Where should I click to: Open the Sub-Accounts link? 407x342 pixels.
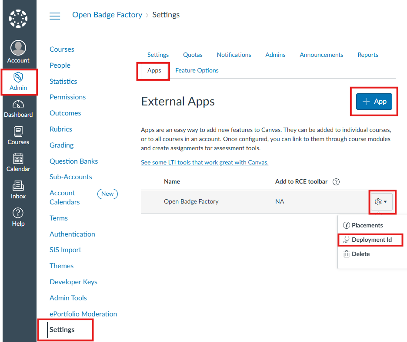click(x=70, y=177)
